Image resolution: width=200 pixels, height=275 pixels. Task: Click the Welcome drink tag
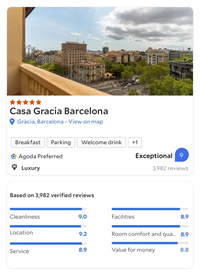(101, 142)
